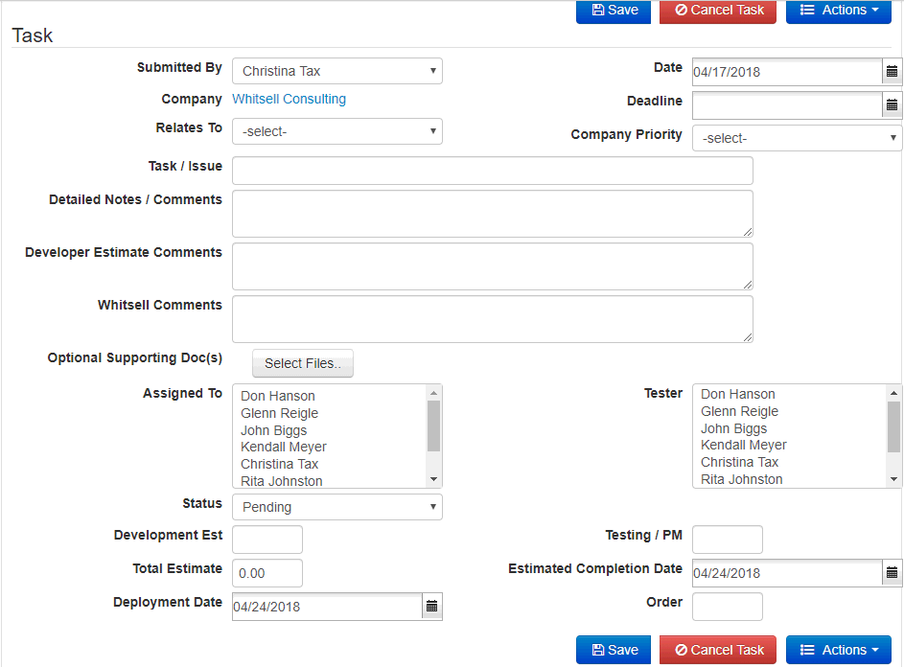Open the Date field calendar picker

(x=892, y=72)
